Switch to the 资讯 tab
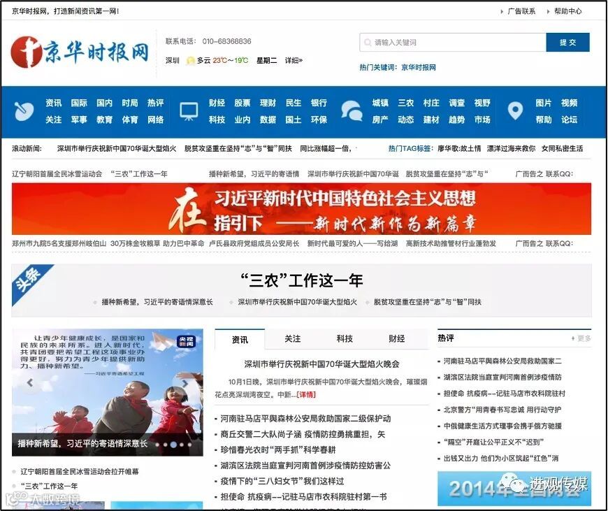The image size is (608, 511). point(240,340)
